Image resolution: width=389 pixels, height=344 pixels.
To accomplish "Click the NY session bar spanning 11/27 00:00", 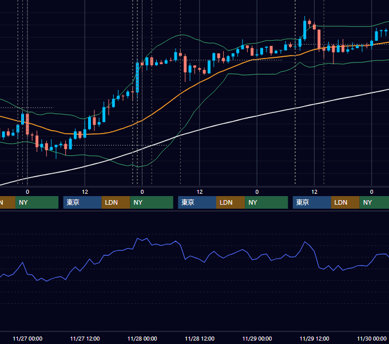I will (37, 202).
